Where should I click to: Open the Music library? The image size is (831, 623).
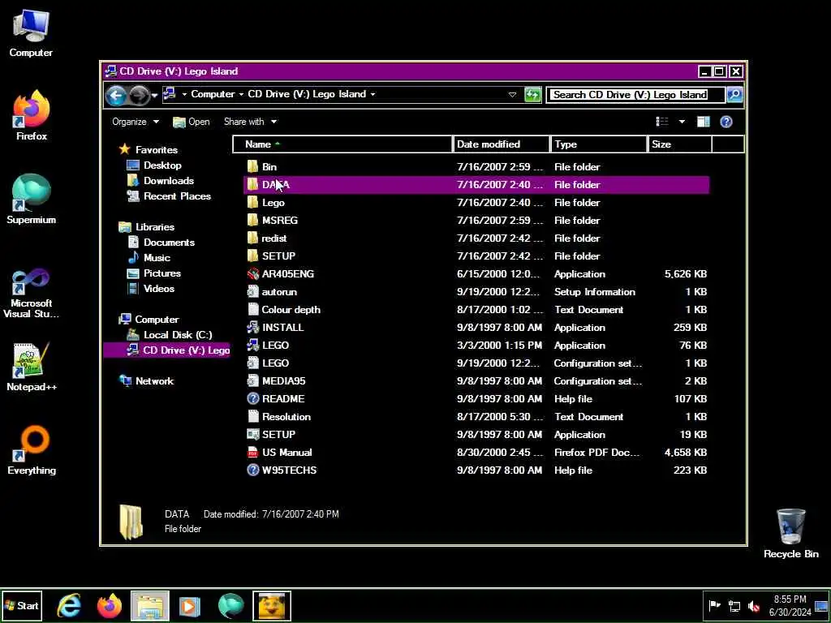[149, 257]
